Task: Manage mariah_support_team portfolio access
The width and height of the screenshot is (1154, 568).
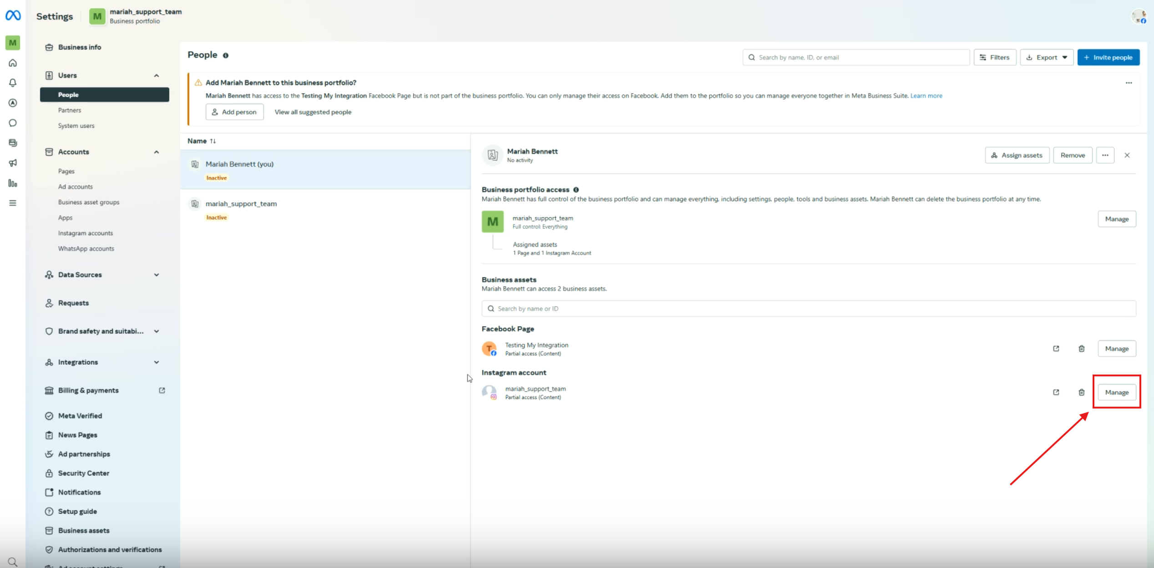Action: pyautogui.click(x=1117, y=219)
